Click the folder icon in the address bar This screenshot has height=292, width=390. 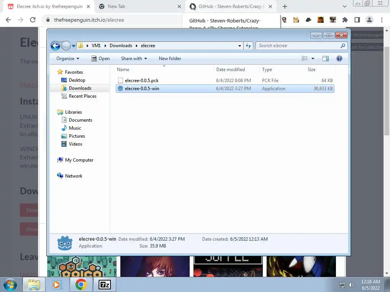click(81, 46)
